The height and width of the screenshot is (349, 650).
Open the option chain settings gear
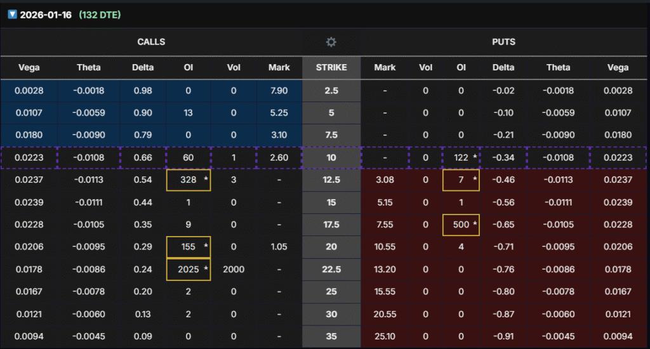[x=331, y=42]
